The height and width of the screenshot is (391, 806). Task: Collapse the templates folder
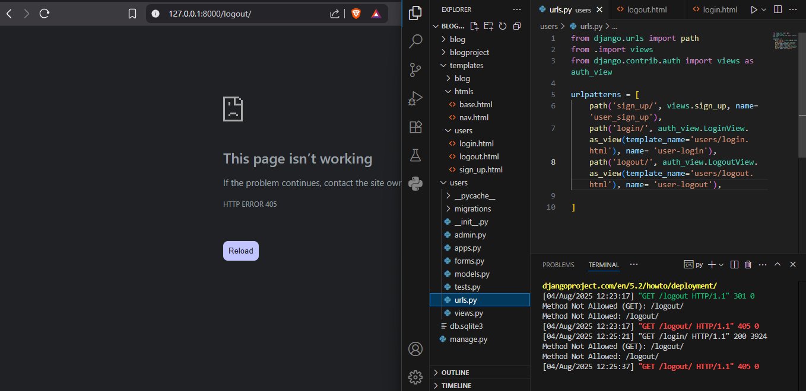[466, 65]
